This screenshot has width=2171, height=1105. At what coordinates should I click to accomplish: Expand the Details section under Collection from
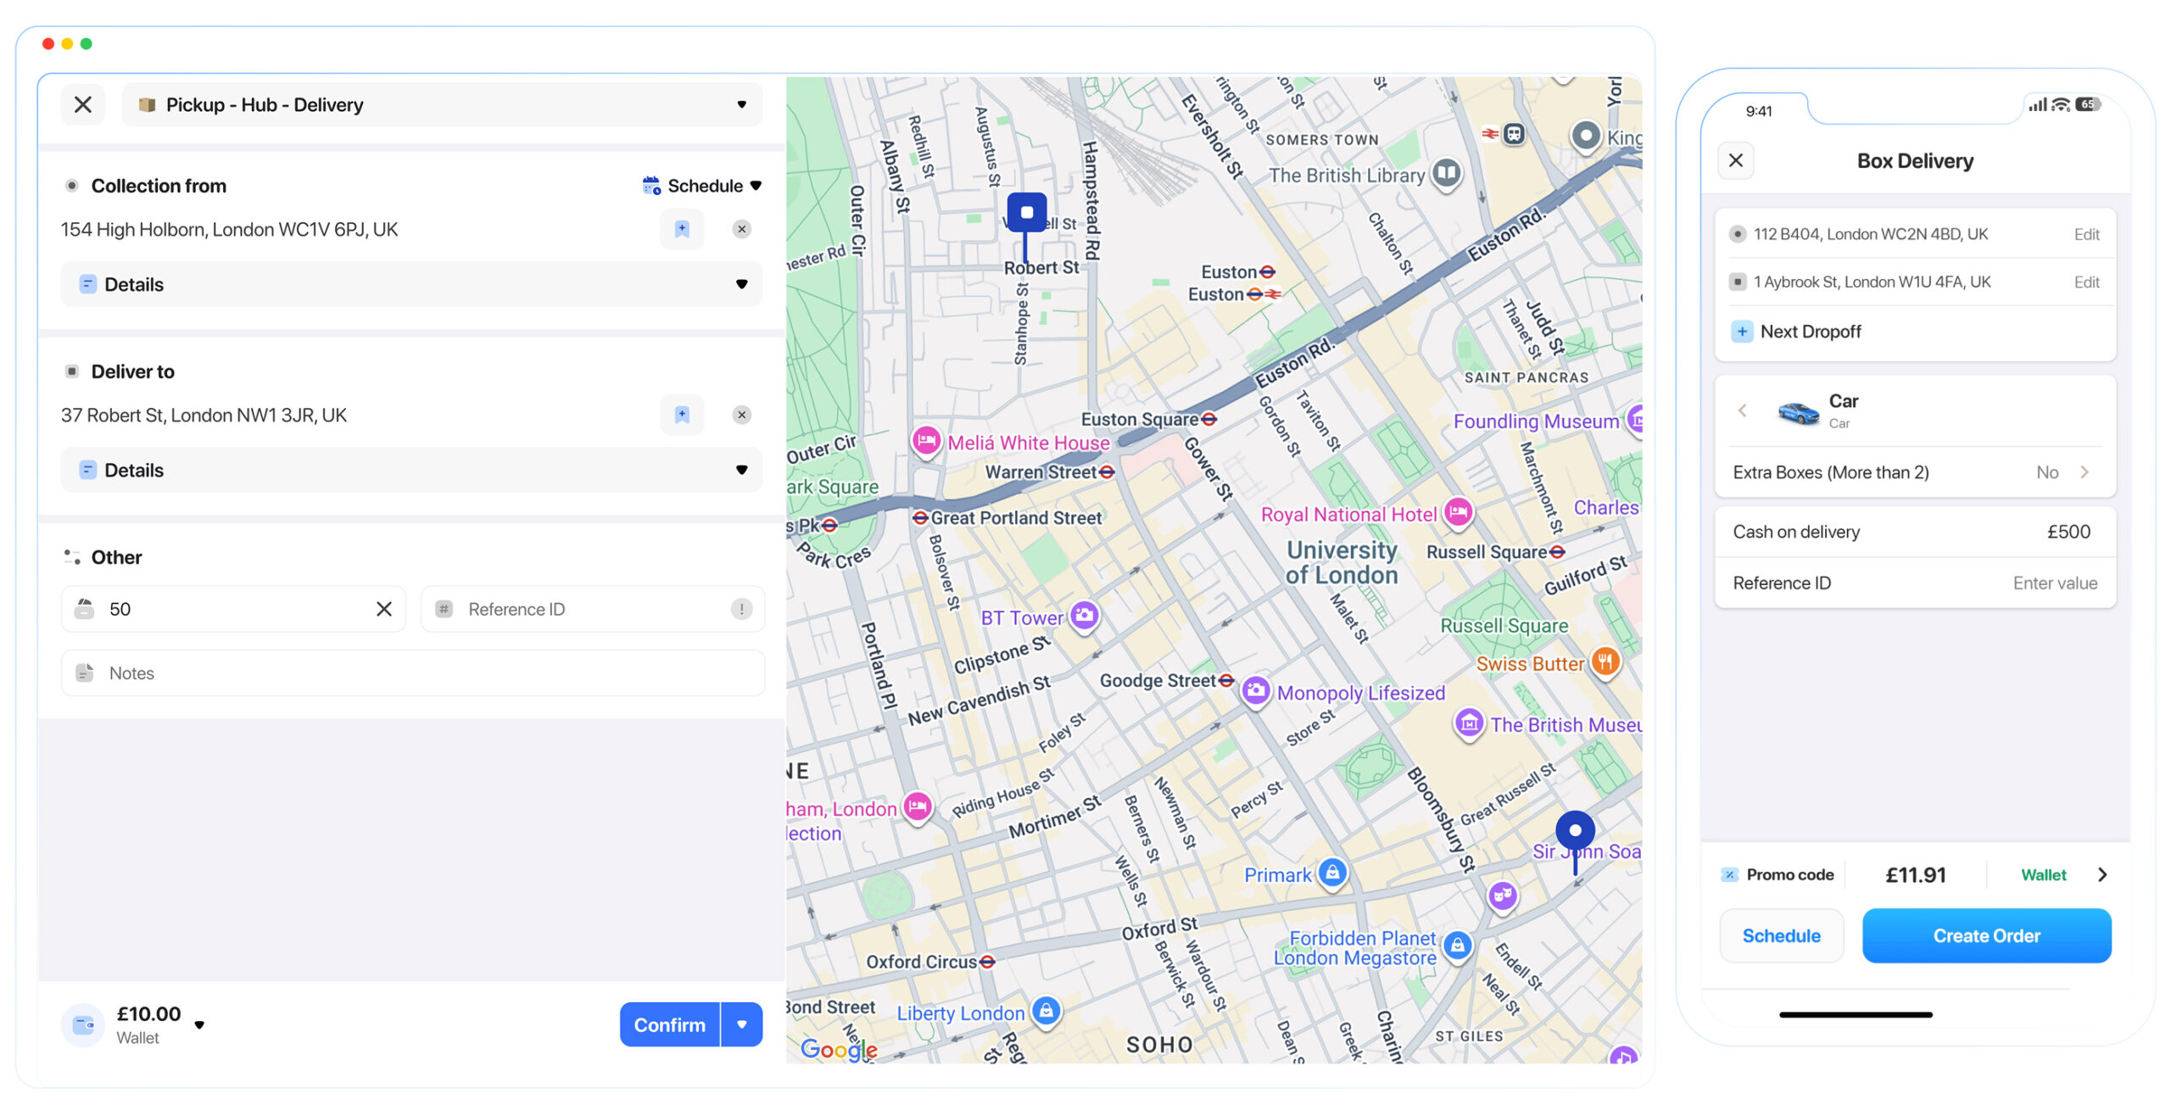tap(740, 284)
